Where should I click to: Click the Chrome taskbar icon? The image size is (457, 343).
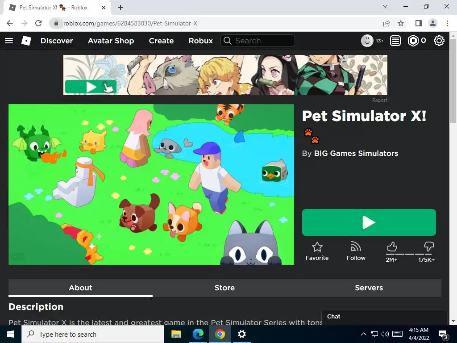(220, 334)
